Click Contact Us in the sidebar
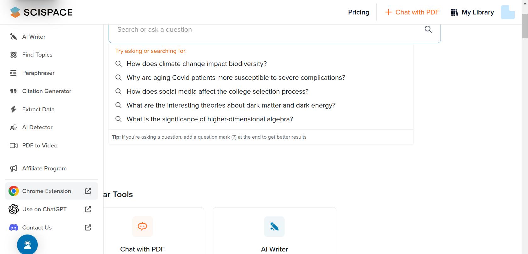Viewport: 528px width, 254px height. [x=37, y=228]
